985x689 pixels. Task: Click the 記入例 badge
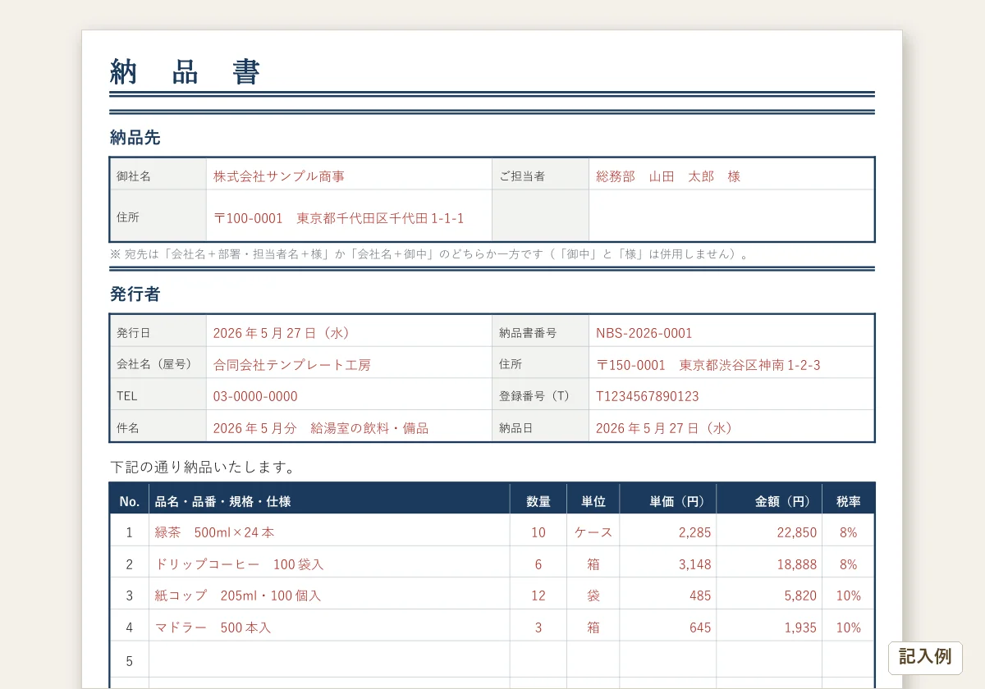[x=925, y=657]
